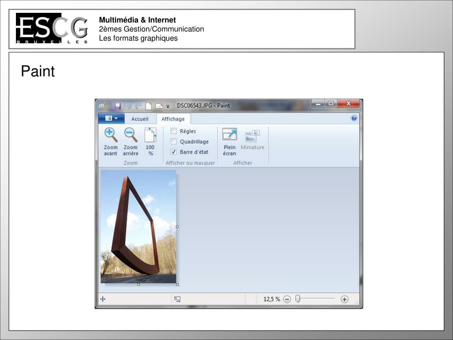Enable the Règles checkbox
The width and height of the screenshot is (453, 340).
[x=173, y=131]
